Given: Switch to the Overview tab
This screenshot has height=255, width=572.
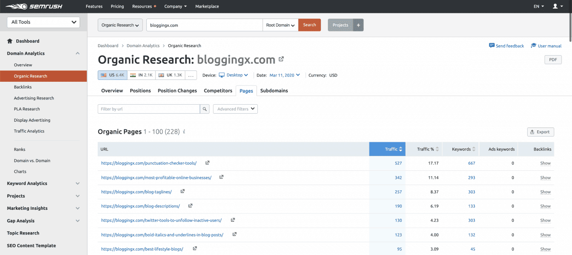Looking at the screenshot, I should click(x=112, y=90).
